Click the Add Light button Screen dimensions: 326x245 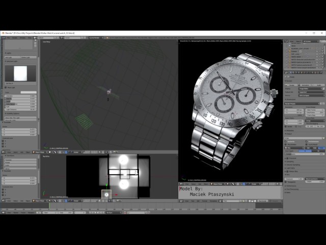12,58
